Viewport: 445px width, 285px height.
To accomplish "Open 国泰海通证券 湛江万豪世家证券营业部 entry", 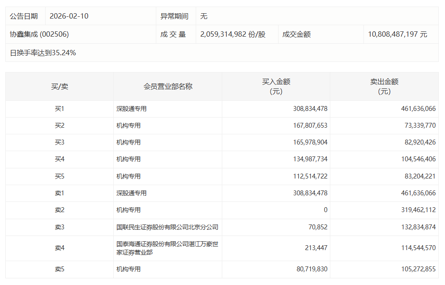I will (167, 248).
